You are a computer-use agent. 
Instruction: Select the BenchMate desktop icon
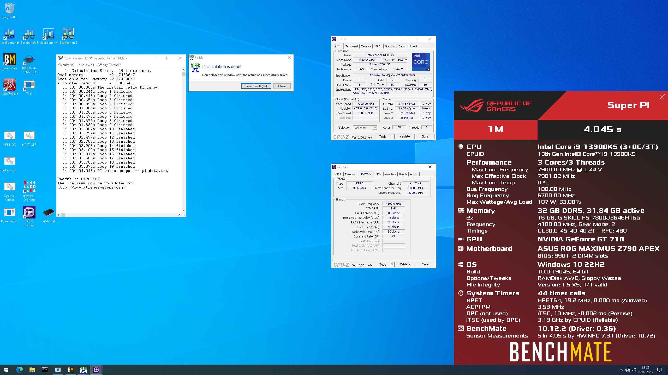click(x=10, y=61)
